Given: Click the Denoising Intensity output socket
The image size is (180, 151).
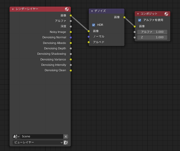Looking at the screenshot, I should click(71, 65).
